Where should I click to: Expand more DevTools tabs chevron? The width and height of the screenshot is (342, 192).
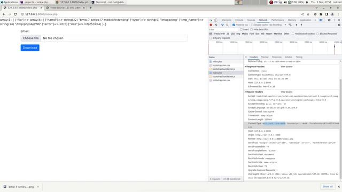(315, 20)
